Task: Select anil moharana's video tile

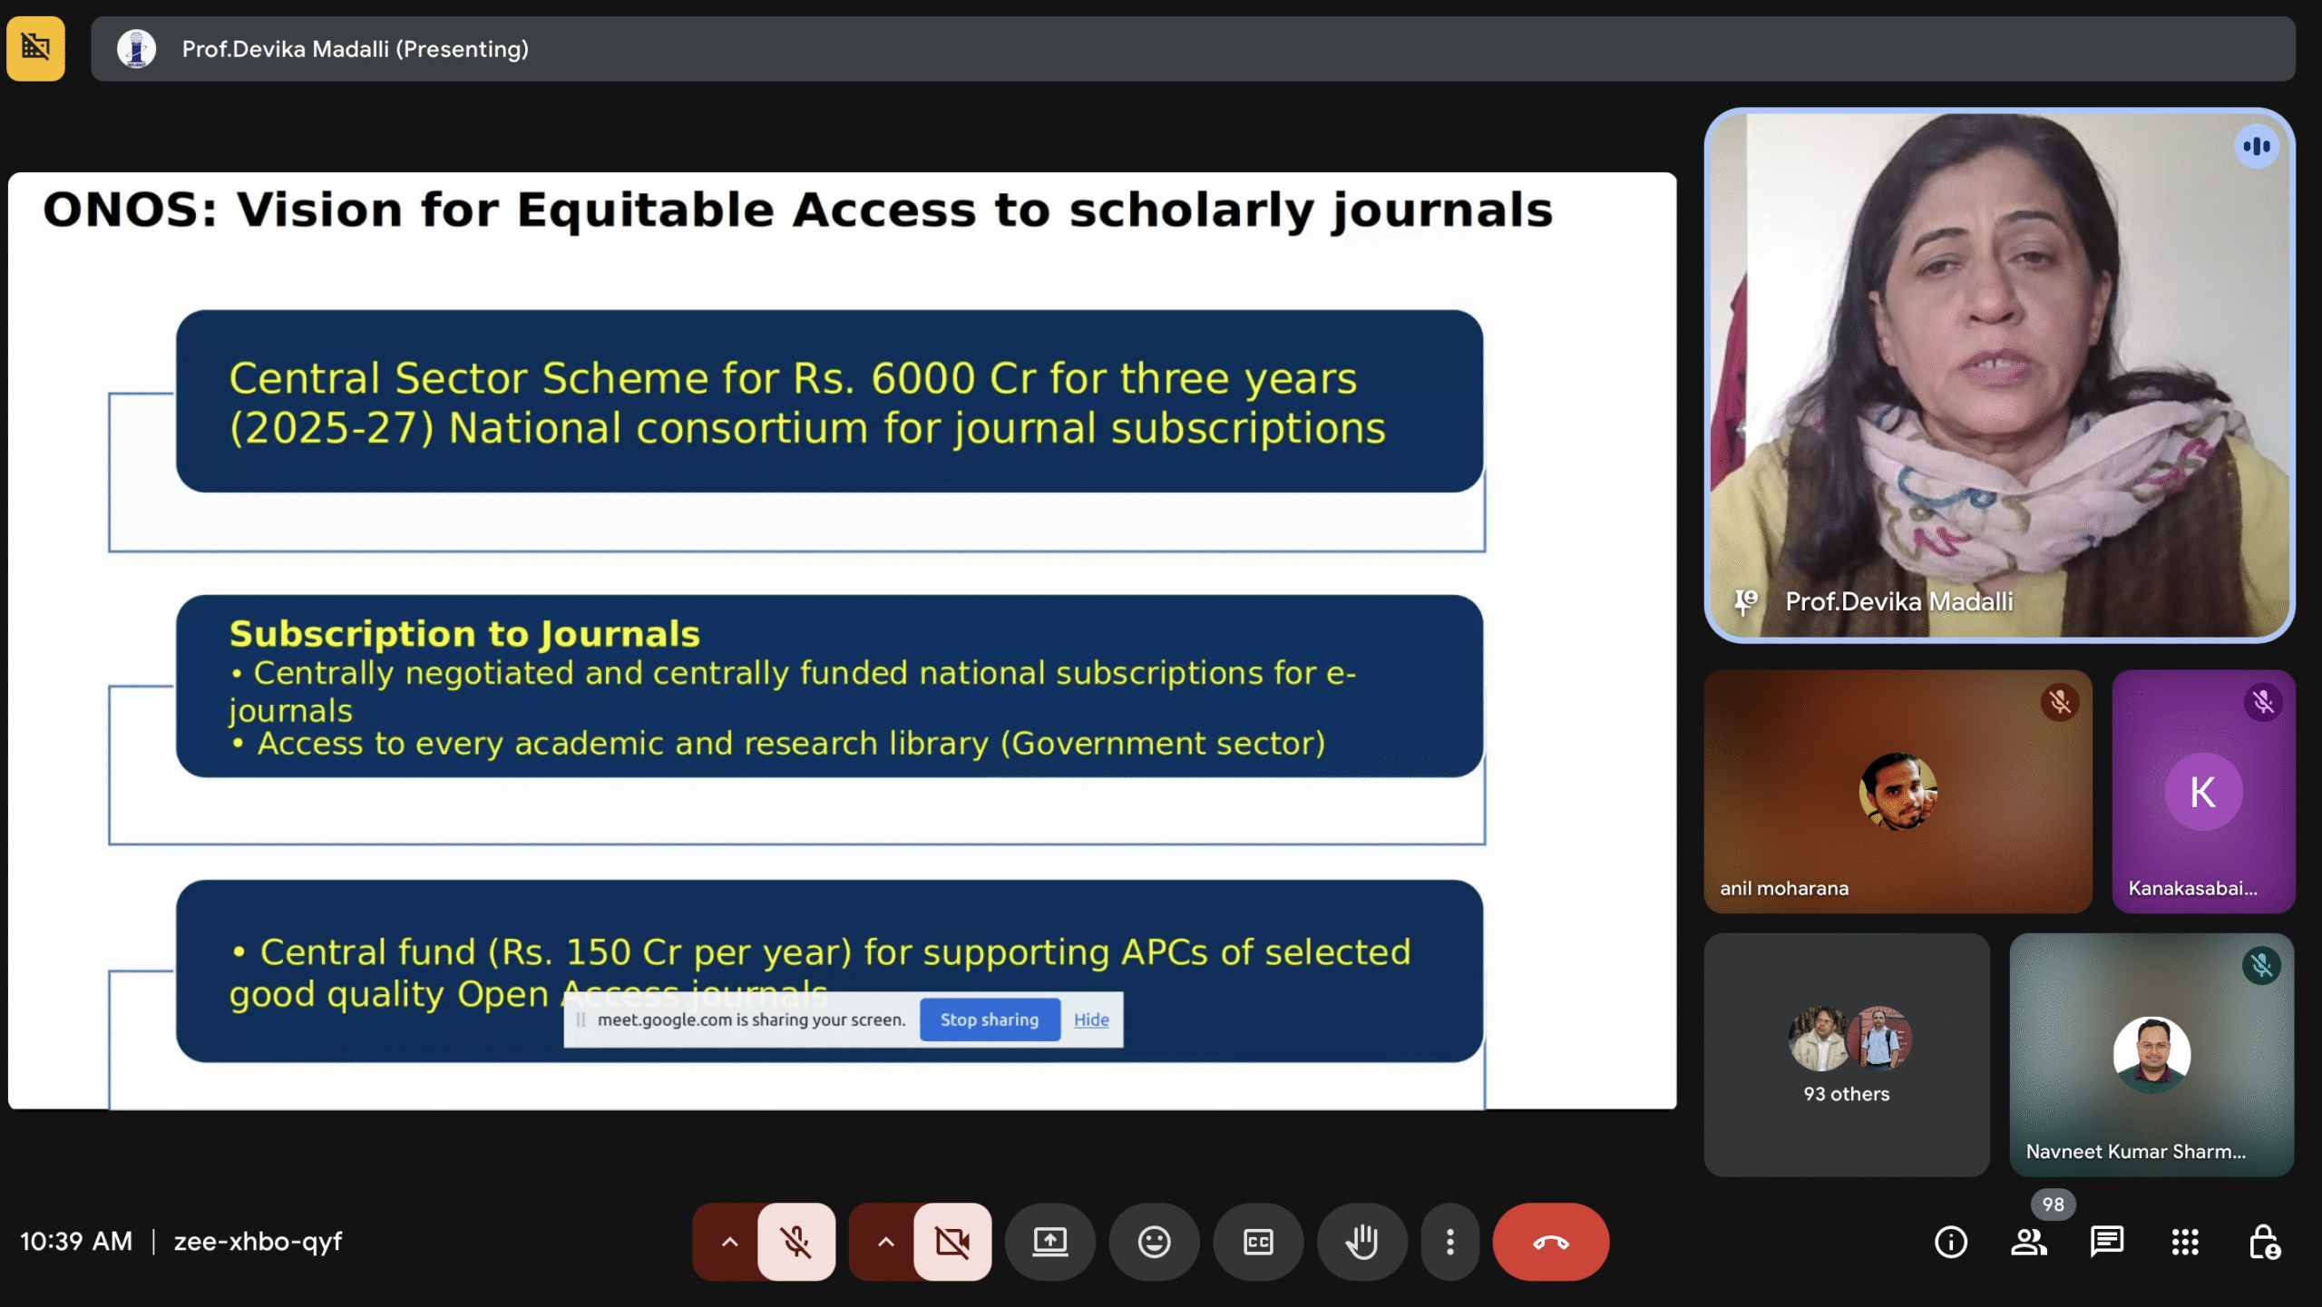Action: click(x=1898, y=792)
